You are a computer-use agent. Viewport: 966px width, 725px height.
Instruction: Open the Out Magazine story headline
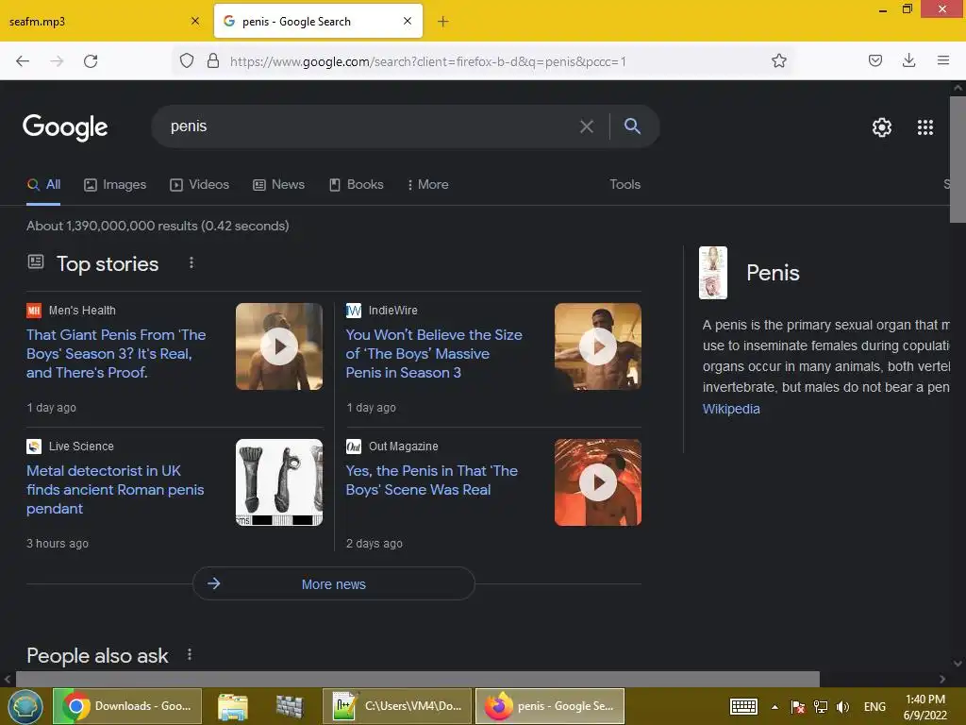coord(431,481)
